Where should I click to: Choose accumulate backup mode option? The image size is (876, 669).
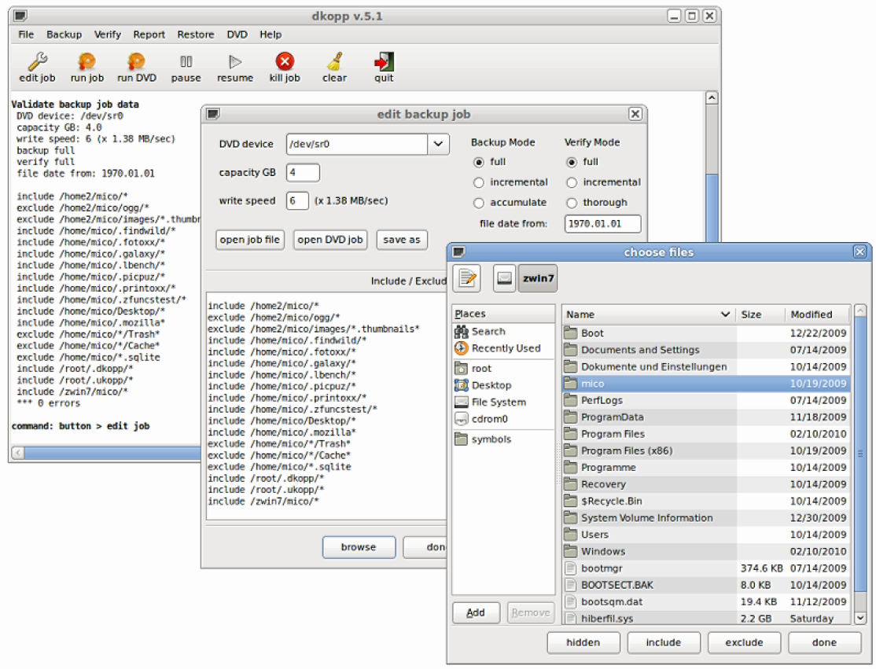coord(479,203)
